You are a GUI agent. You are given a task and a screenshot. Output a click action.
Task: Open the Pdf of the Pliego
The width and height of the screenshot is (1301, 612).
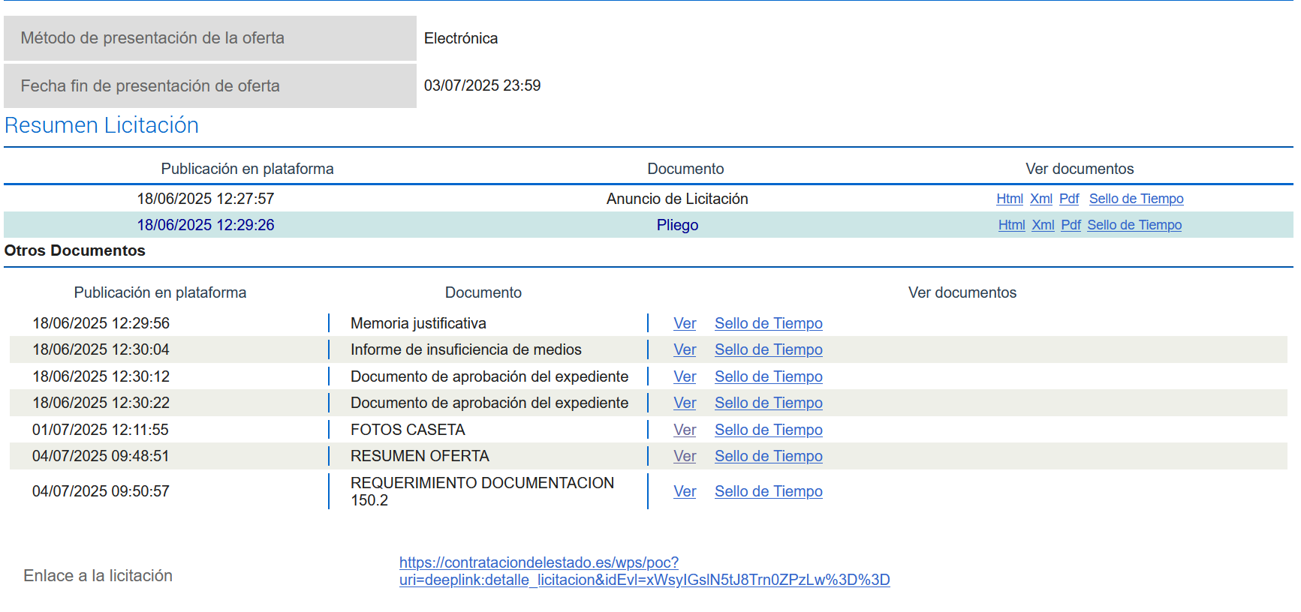pos(1071,225)
